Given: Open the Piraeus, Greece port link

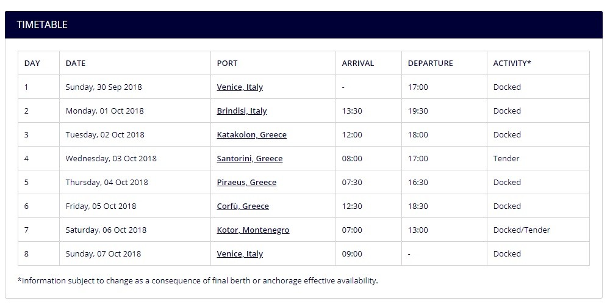Looking at the screenshot, I should click(246, 182).
